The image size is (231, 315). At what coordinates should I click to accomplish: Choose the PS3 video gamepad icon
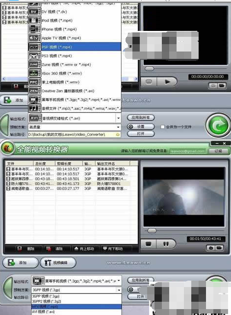35,56
